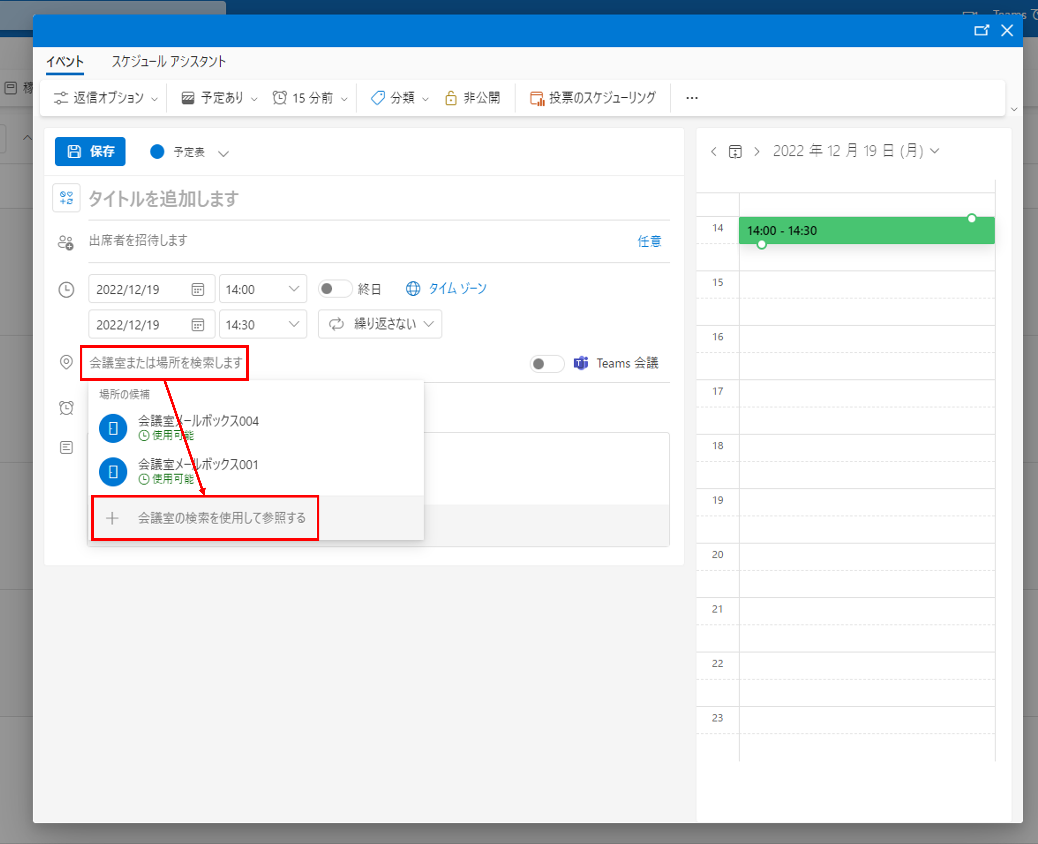Click the calendar picker icon for end date
The width and height of the screenshot is (1038, 844).
tap(198, 325)
